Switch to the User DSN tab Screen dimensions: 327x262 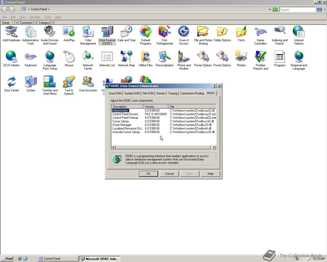coord(115,93)
